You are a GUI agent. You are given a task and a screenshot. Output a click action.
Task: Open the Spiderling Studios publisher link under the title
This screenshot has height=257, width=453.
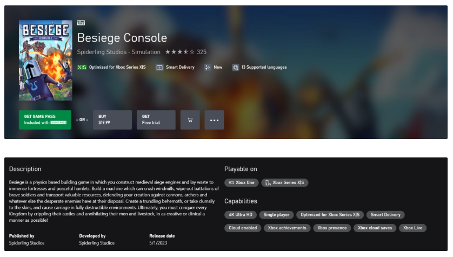(x=102, y=52)
